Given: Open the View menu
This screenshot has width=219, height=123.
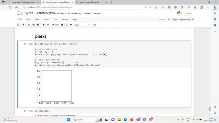Looking at the screenshot, I should point(37,19).
